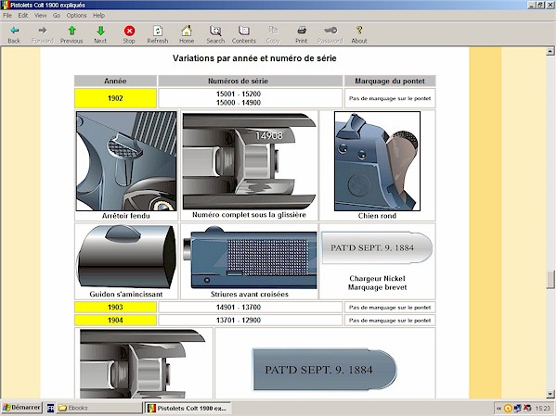Image resolution: width=557 pixels, height=417 pixels.
Task: Click the 1904 row Pas de marquage cell
Action: [x=390, y=321]
